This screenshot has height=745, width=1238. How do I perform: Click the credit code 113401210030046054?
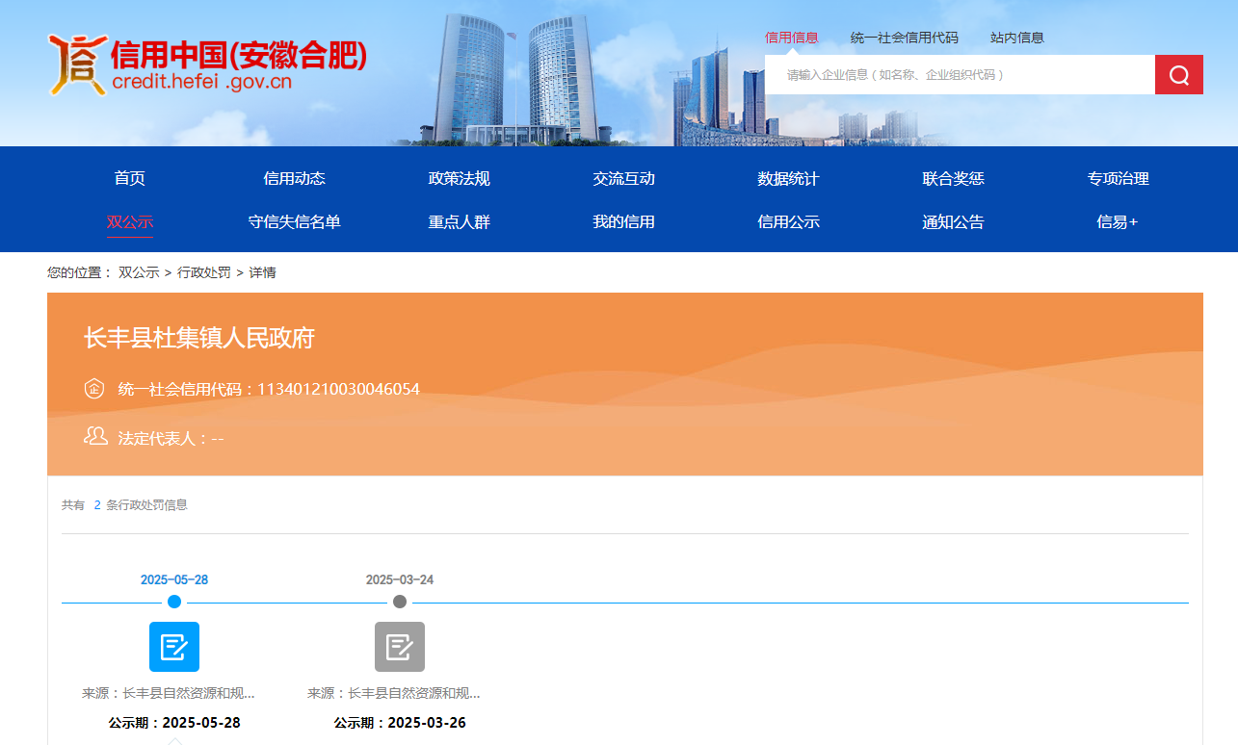(338, 389)
